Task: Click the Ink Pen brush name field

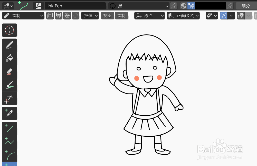Action: tap(75, 6)
